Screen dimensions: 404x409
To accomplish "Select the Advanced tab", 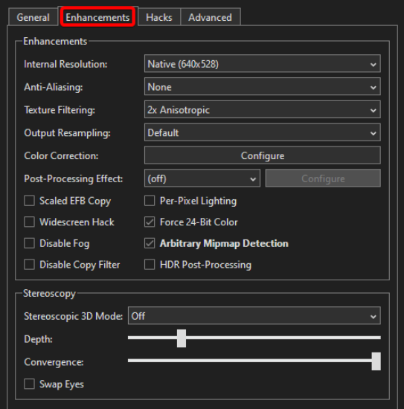I will (x=210, y=17).
